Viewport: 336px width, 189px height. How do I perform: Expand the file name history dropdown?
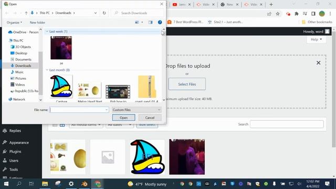107,110
